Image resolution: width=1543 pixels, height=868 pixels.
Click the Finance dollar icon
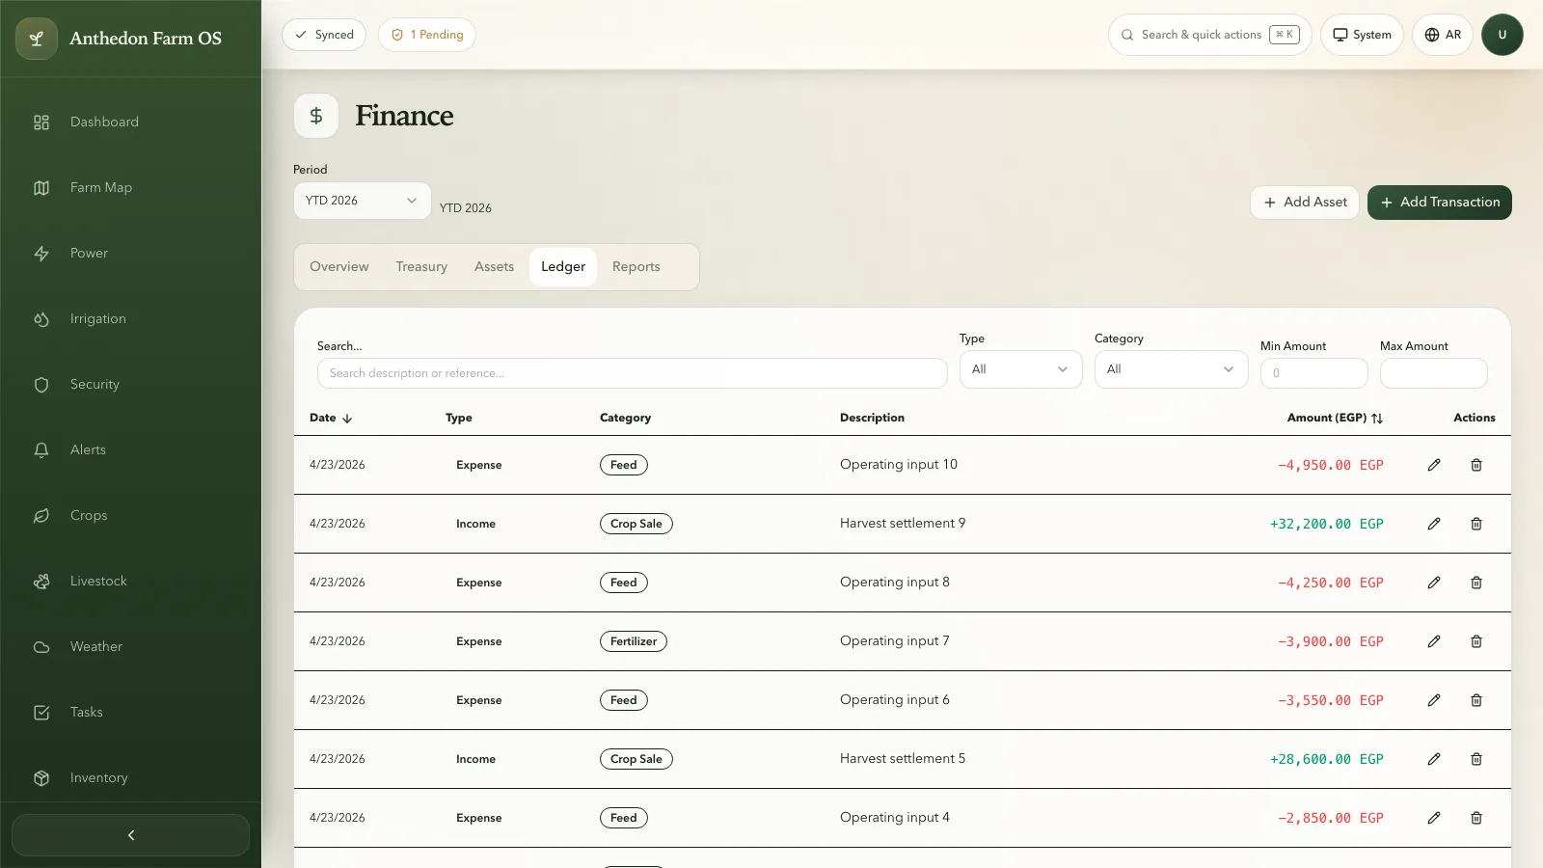316,116
